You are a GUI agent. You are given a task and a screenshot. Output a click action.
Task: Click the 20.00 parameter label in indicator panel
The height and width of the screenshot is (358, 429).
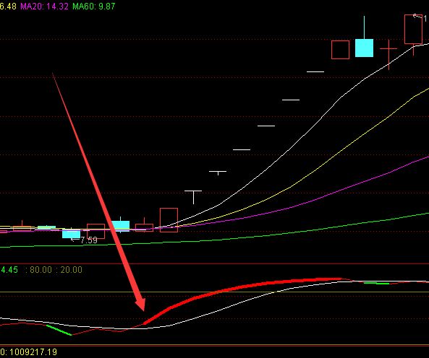tap(71, 270)
